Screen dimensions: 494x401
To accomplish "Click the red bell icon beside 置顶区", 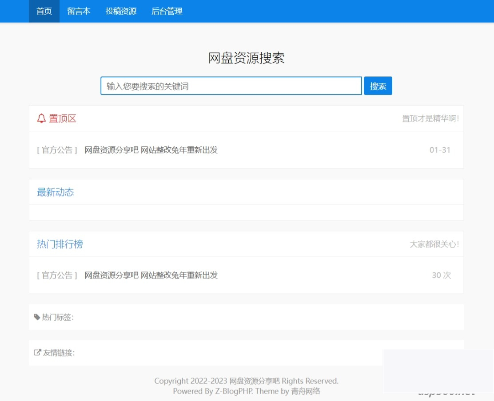I will [41, 118].
